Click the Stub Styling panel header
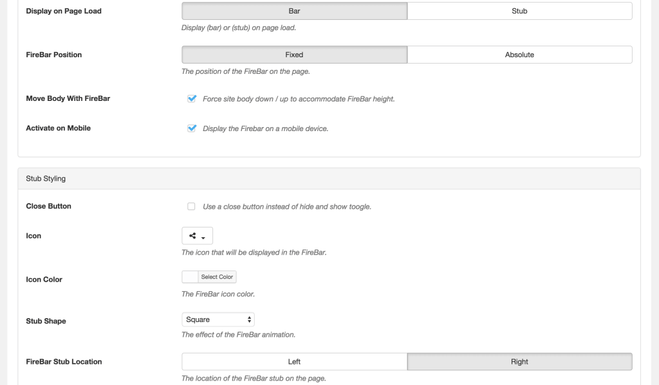Image resolution: width=659 pixels, height=385 pixels. (328, 179)
